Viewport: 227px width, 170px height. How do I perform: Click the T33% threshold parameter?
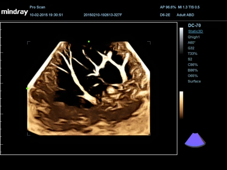coord(193,53)
